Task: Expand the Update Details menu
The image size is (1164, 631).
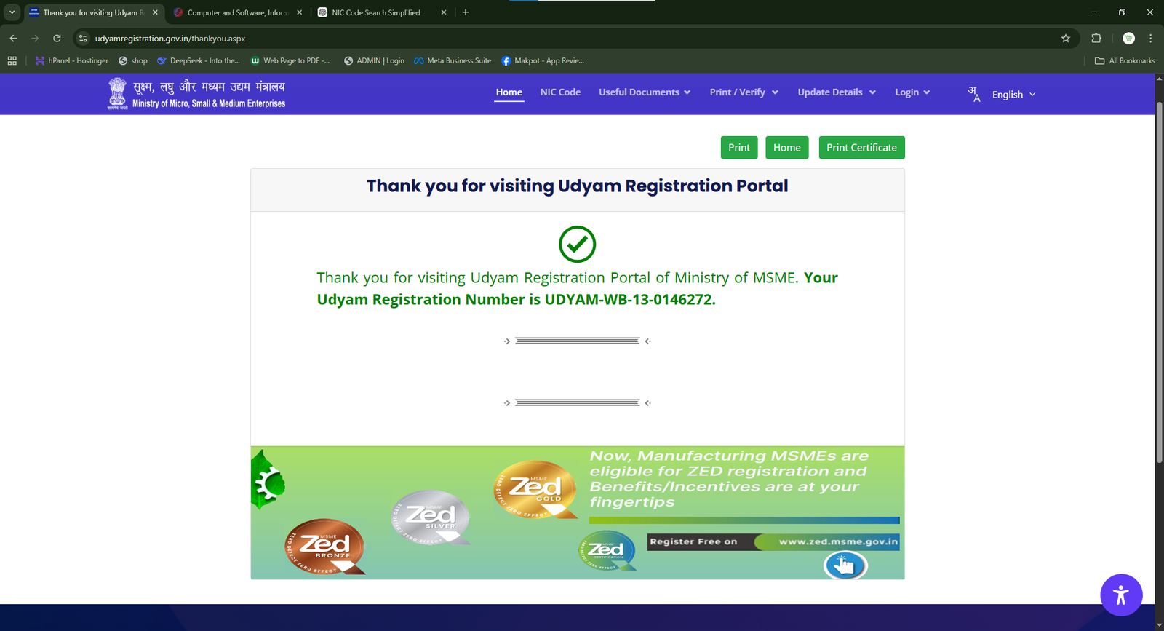Action: pyautogui.click(x=836, y=92)
